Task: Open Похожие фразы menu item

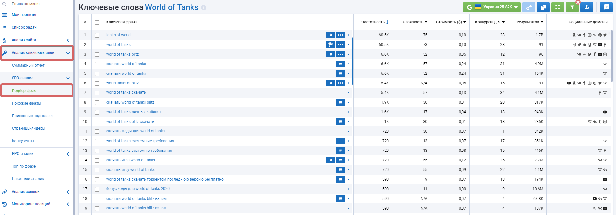Action: 26,103
